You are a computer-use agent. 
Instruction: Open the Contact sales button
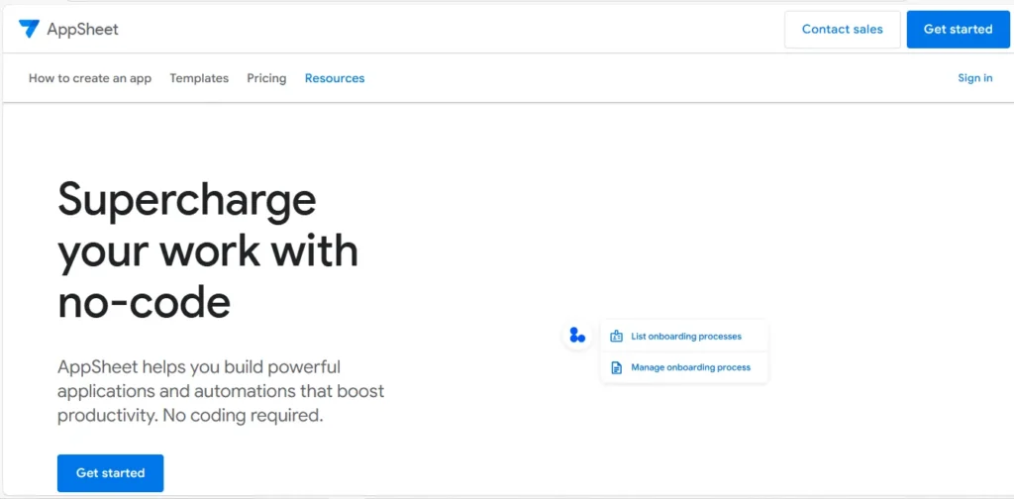tap(842, 29)
